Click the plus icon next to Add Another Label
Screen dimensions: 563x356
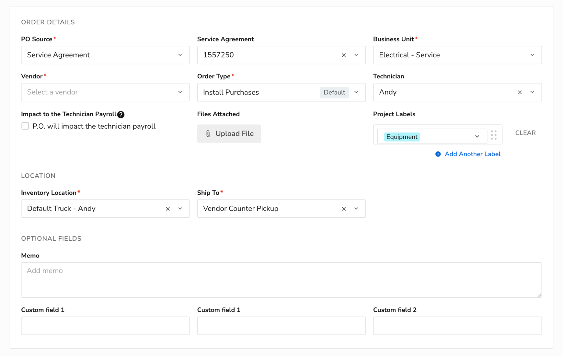point(438,154)
